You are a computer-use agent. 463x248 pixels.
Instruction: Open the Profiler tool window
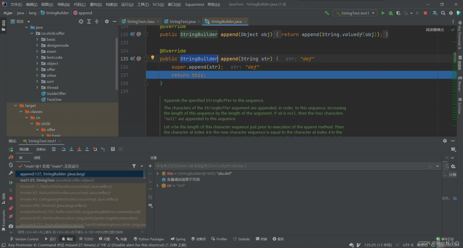click(x=219, y=239)
